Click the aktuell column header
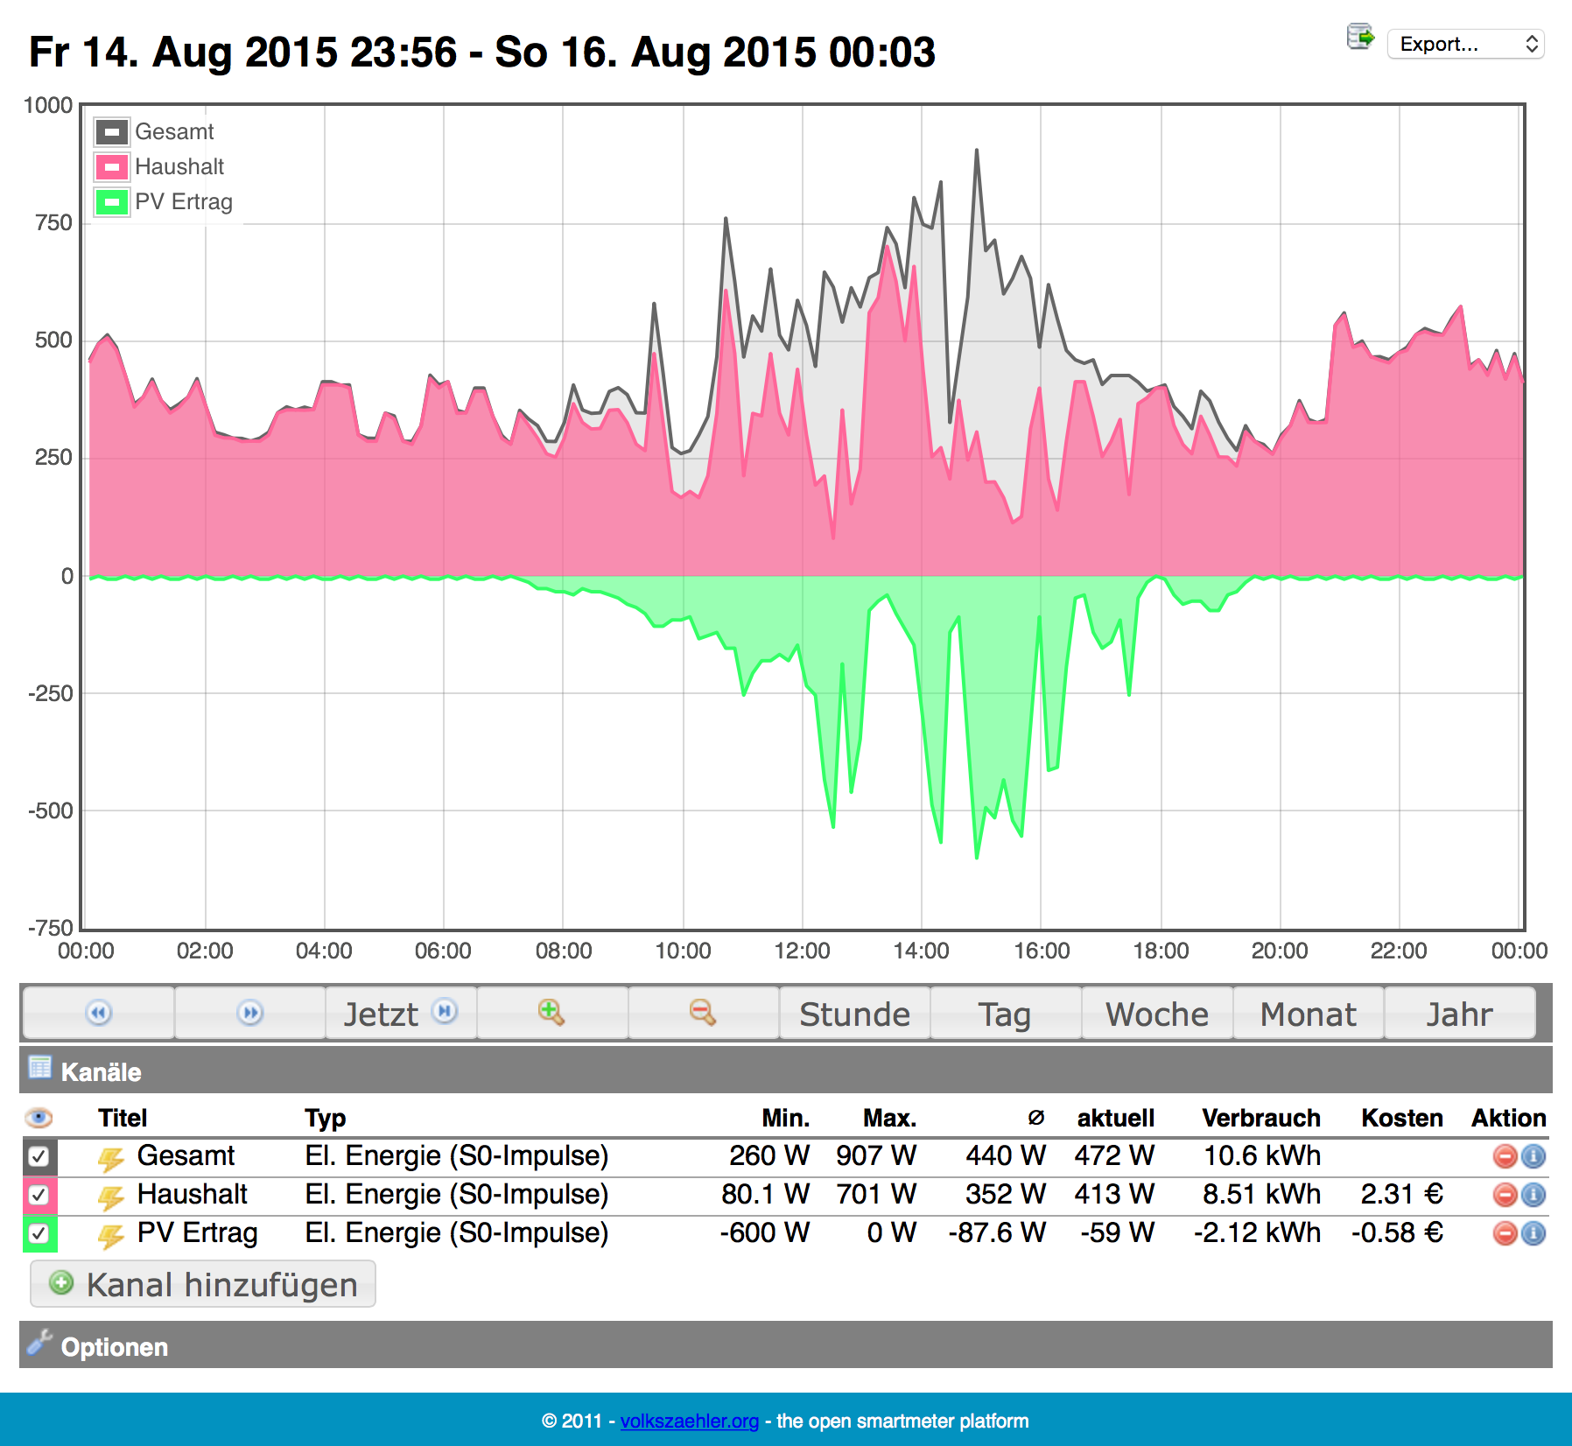This screenshot has height=1446, width=1572. [1116, 1118]
